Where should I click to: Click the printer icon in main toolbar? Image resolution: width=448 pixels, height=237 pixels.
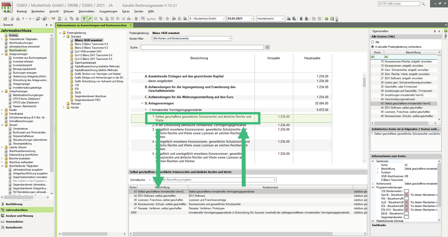point(18,18)
